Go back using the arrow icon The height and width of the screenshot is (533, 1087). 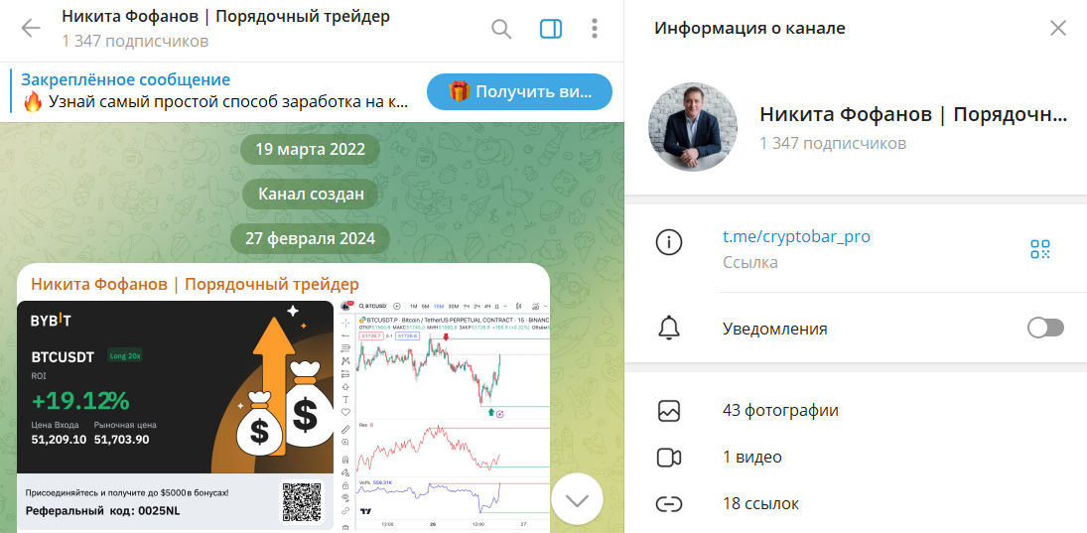click(31, 29)
